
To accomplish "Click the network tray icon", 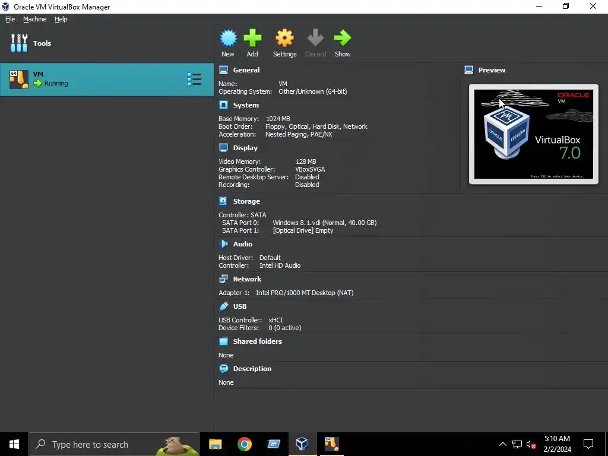I will tap(517, 444).
